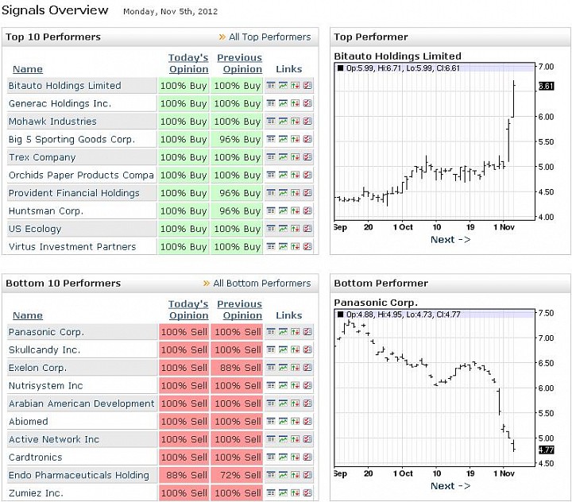Sort Bottom 10 Performers by Previous Opinion
This screenshot has height=502, width=572.
coord(240,310)
